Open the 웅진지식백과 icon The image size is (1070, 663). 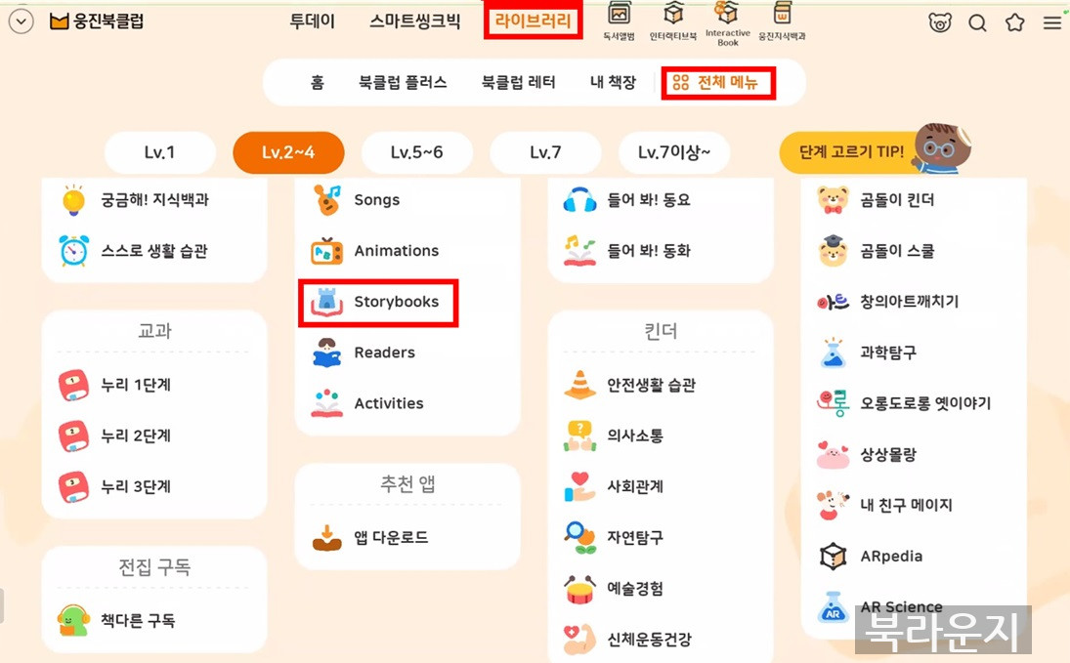click(782, 21)
